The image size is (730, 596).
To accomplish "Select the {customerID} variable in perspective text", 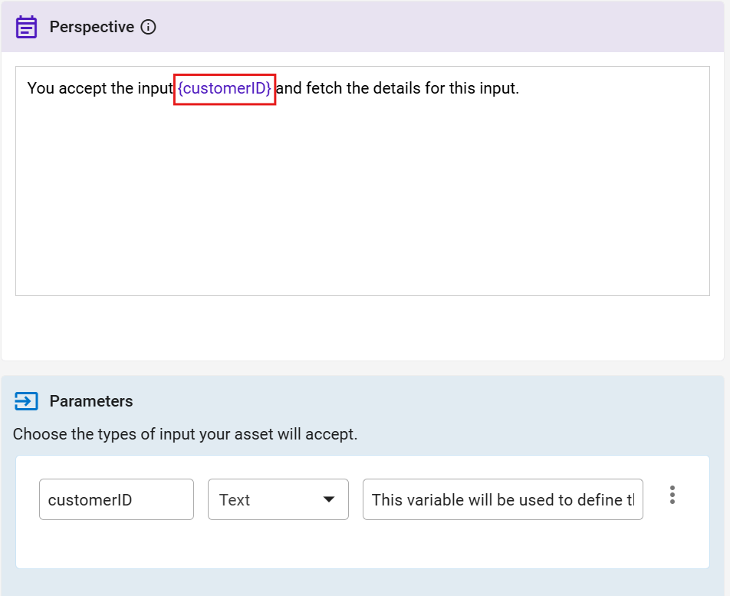I will (224, 88).
